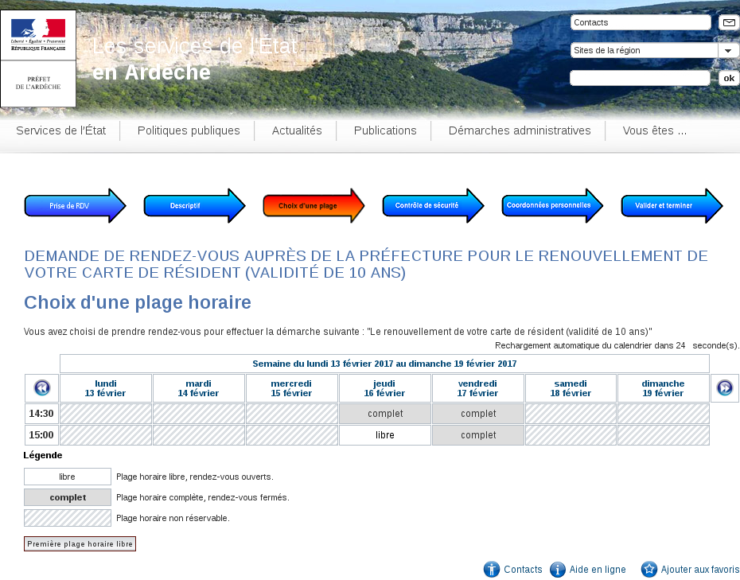Click the envelope icon next to Contacts
Image resolution: width=740 pixels, height=580 pixels.
[729, 22]
